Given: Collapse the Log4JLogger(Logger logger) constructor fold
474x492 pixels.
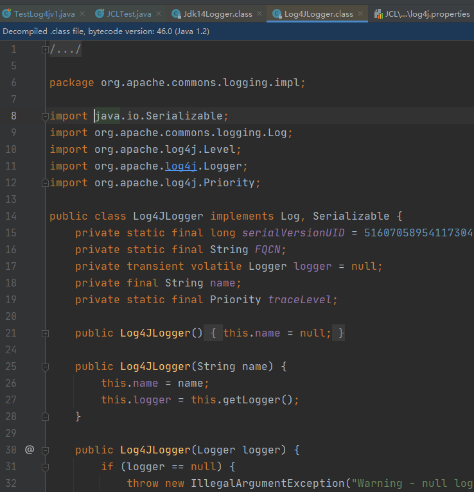Looking at the screenshot, I should (44, 450).
